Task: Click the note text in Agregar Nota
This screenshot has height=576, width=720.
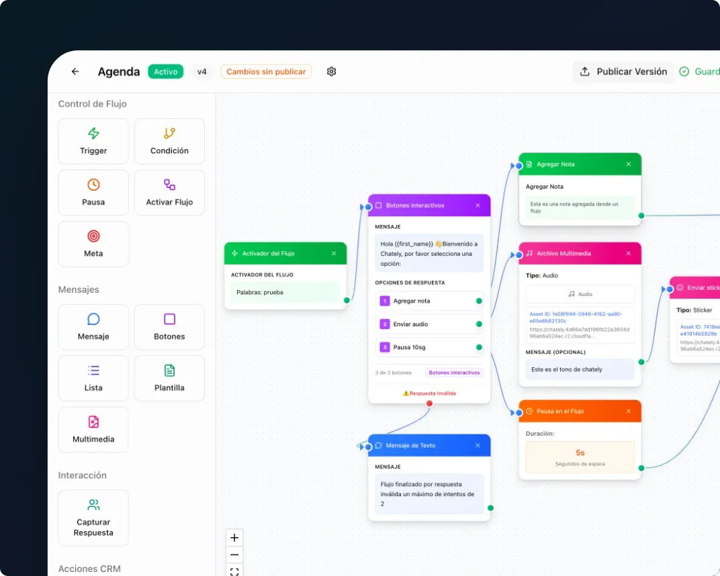Action: click(x=580, y=207)
